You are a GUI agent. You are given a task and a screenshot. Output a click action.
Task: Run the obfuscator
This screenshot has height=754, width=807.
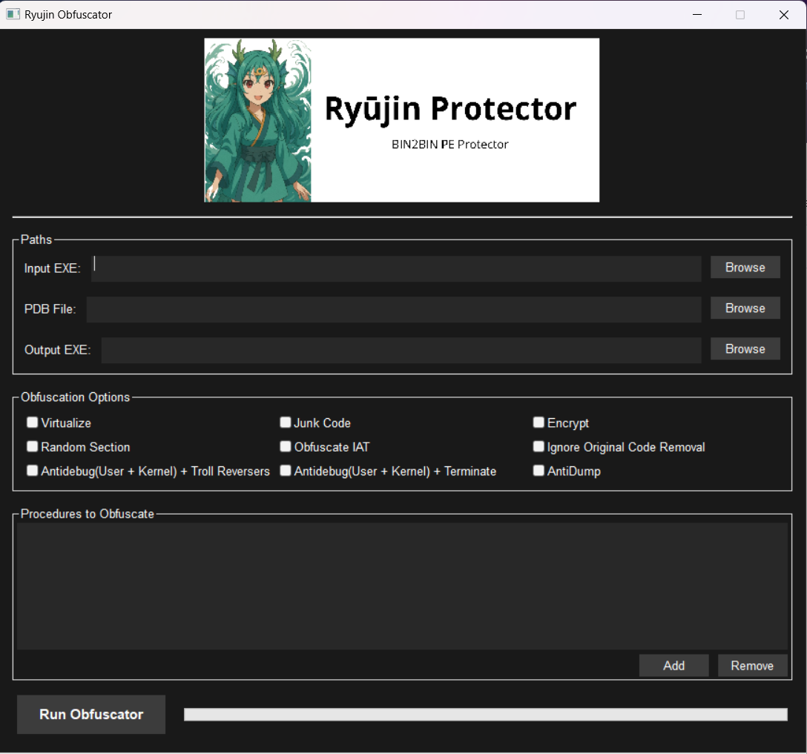tap(90, 714)
